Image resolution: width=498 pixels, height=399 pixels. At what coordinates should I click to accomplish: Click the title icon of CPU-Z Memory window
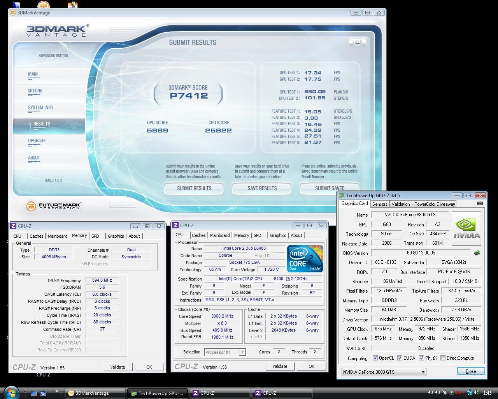[x=13, y=226]
